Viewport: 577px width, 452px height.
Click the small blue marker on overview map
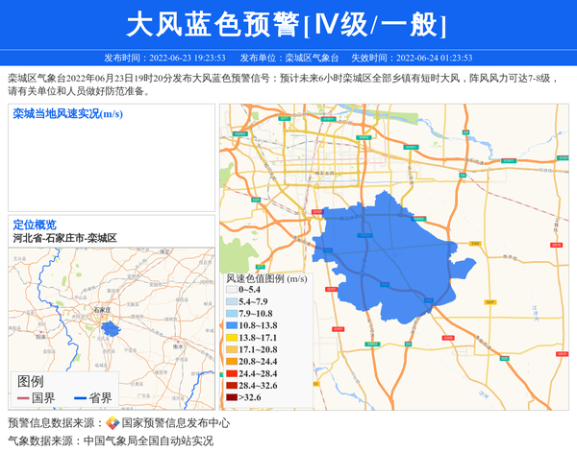click(113, 329)
